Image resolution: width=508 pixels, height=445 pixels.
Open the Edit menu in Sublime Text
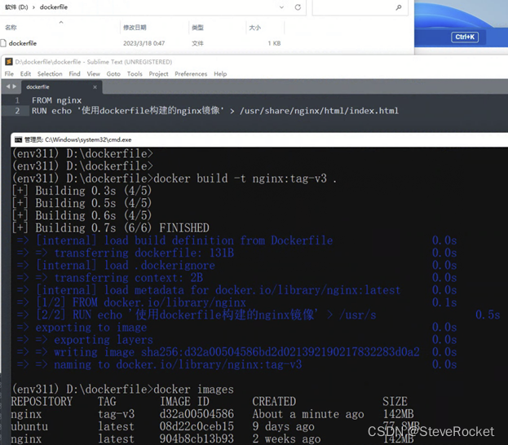[x=25, y=74]
